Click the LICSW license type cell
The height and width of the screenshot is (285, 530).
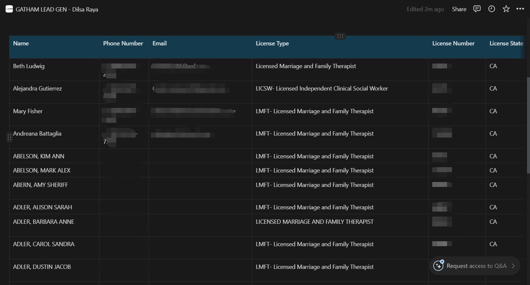tap(340, 92)
